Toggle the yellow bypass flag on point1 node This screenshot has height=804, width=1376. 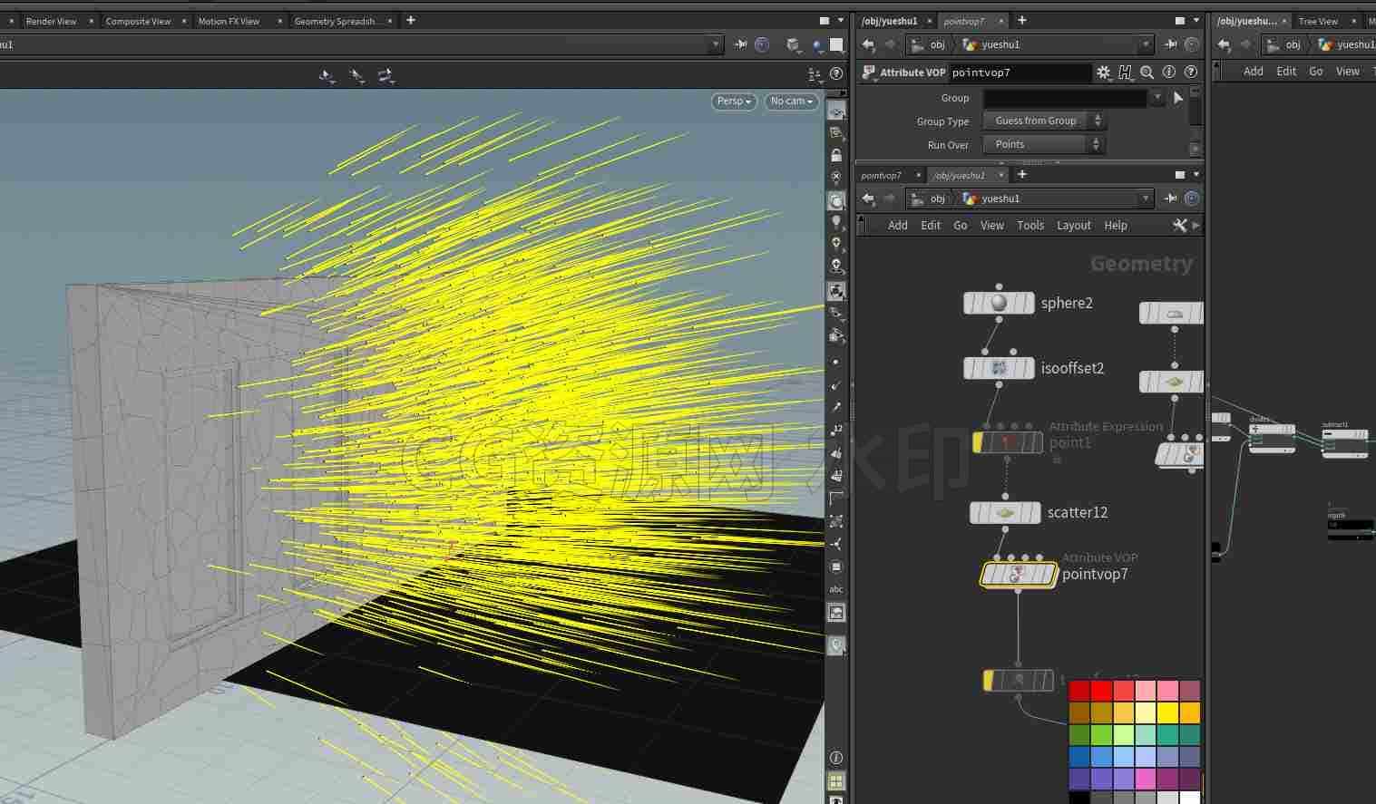click(978, 442)
